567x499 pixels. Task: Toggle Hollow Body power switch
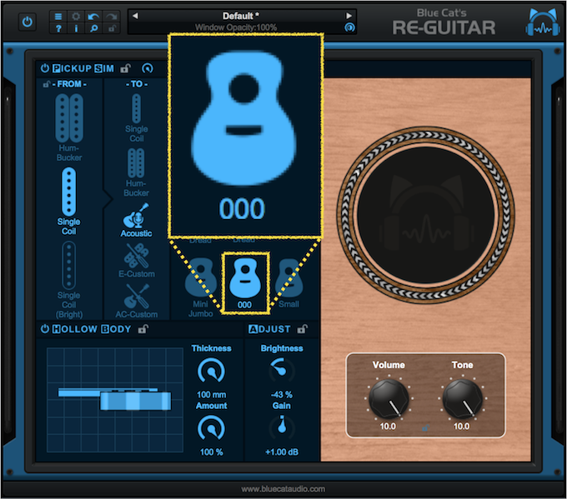click(x=45, y=329)
